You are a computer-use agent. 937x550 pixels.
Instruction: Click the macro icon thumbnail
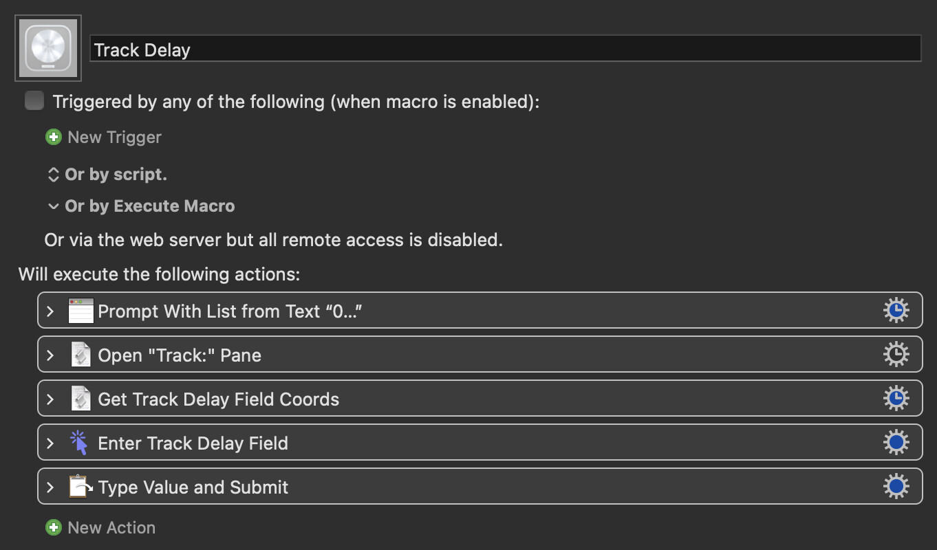tap(48, 48)
